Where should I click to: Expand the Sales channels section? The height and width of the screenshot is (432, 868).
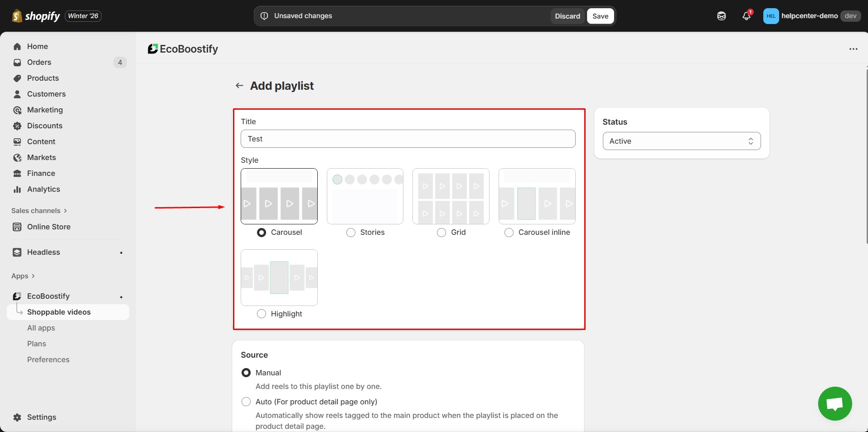click(39, 211)
